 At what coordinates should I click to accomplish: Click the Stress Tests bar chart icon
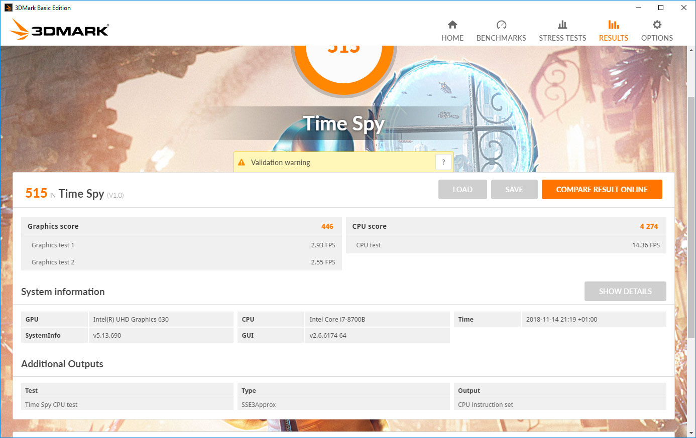(562, 25)
